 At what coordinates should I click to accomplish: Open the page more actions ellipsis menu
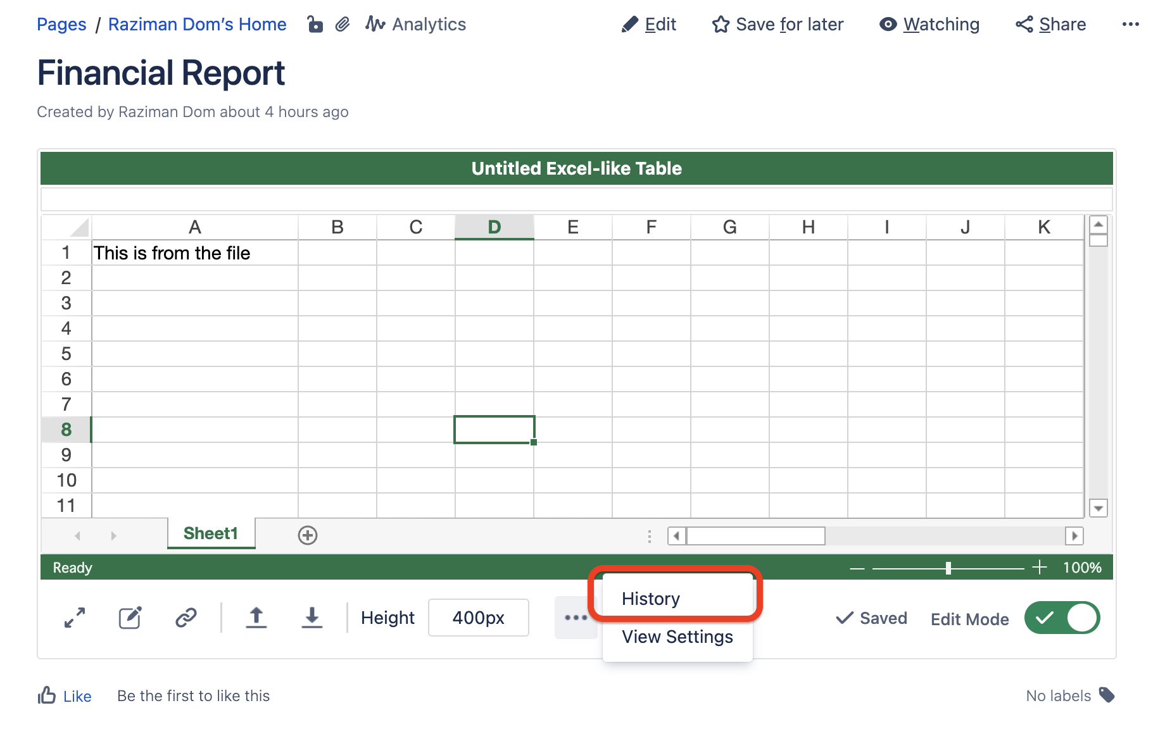click(x=1130, y=25)
